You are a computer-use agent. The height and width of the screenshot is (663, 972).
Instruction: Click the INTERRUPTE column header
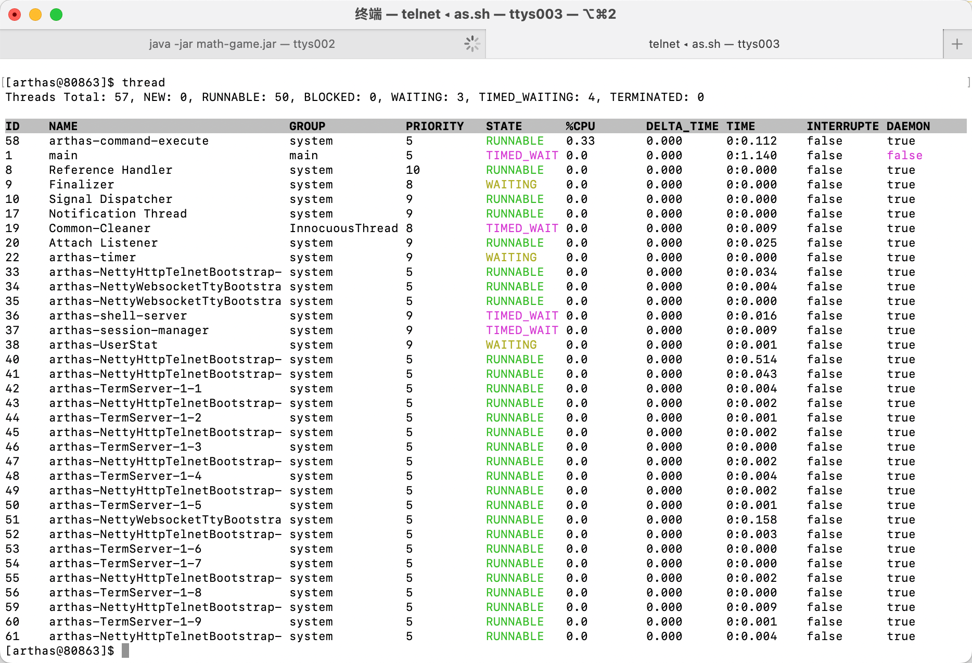tap(842, 126)
